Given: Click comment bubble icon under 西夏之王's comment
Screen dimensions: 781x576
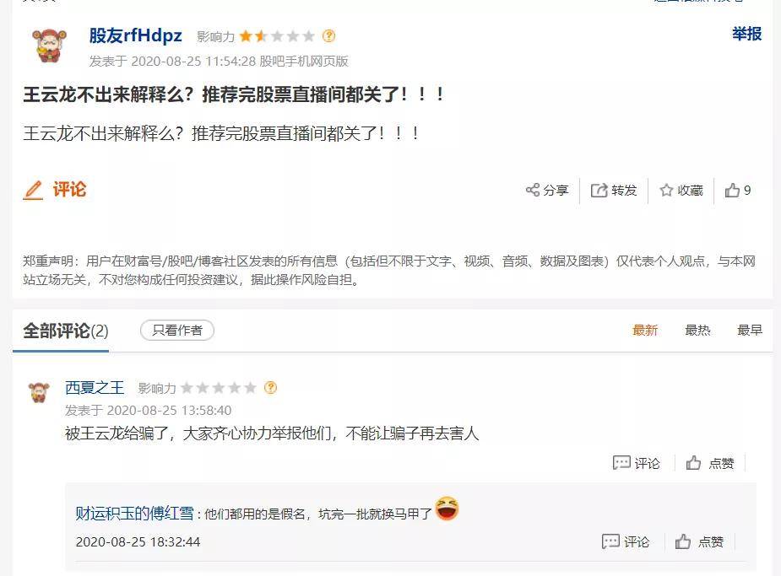Looking at the screenshot, I should pos(621,463).
